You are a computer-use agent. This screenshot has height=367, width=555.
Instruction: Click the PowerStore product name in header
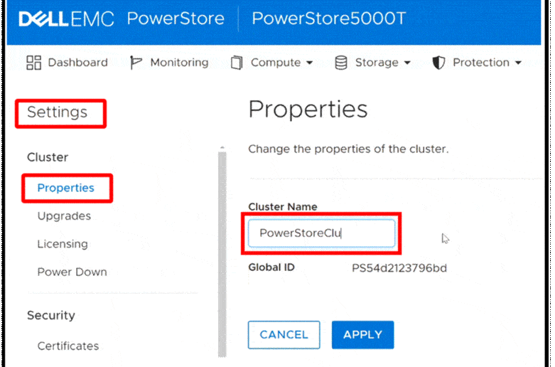176,18
